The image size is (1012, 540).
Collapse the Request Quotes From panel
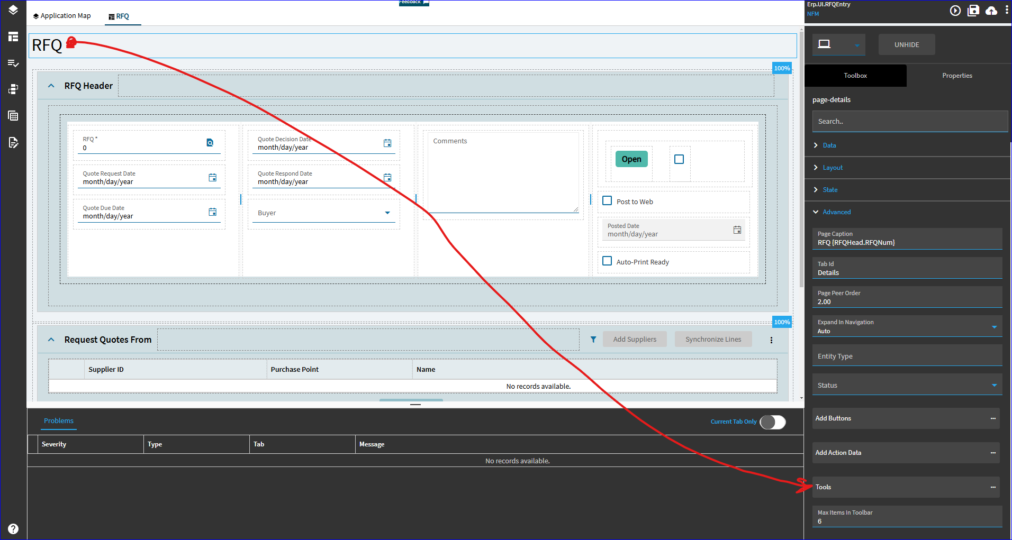click(x=51, y=340)
